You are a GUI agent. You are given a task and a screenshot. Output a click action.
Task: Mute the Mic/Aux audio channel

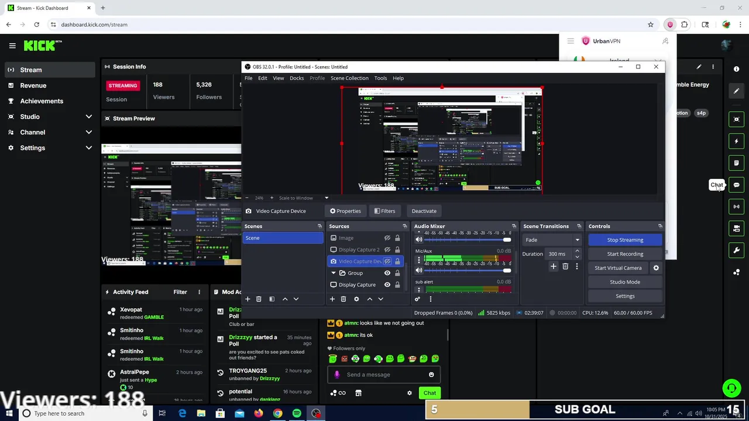(x=418, y=270)
